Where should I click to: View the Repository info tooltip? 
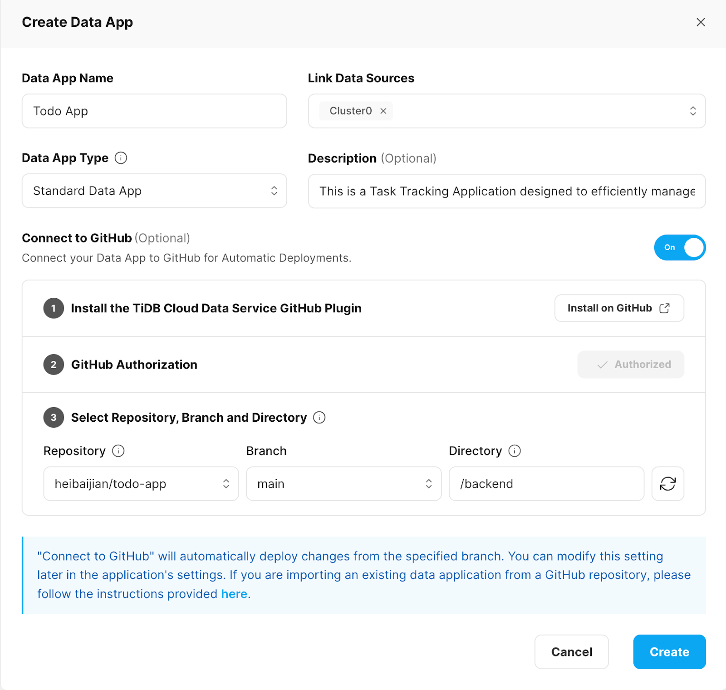[118, 451]
